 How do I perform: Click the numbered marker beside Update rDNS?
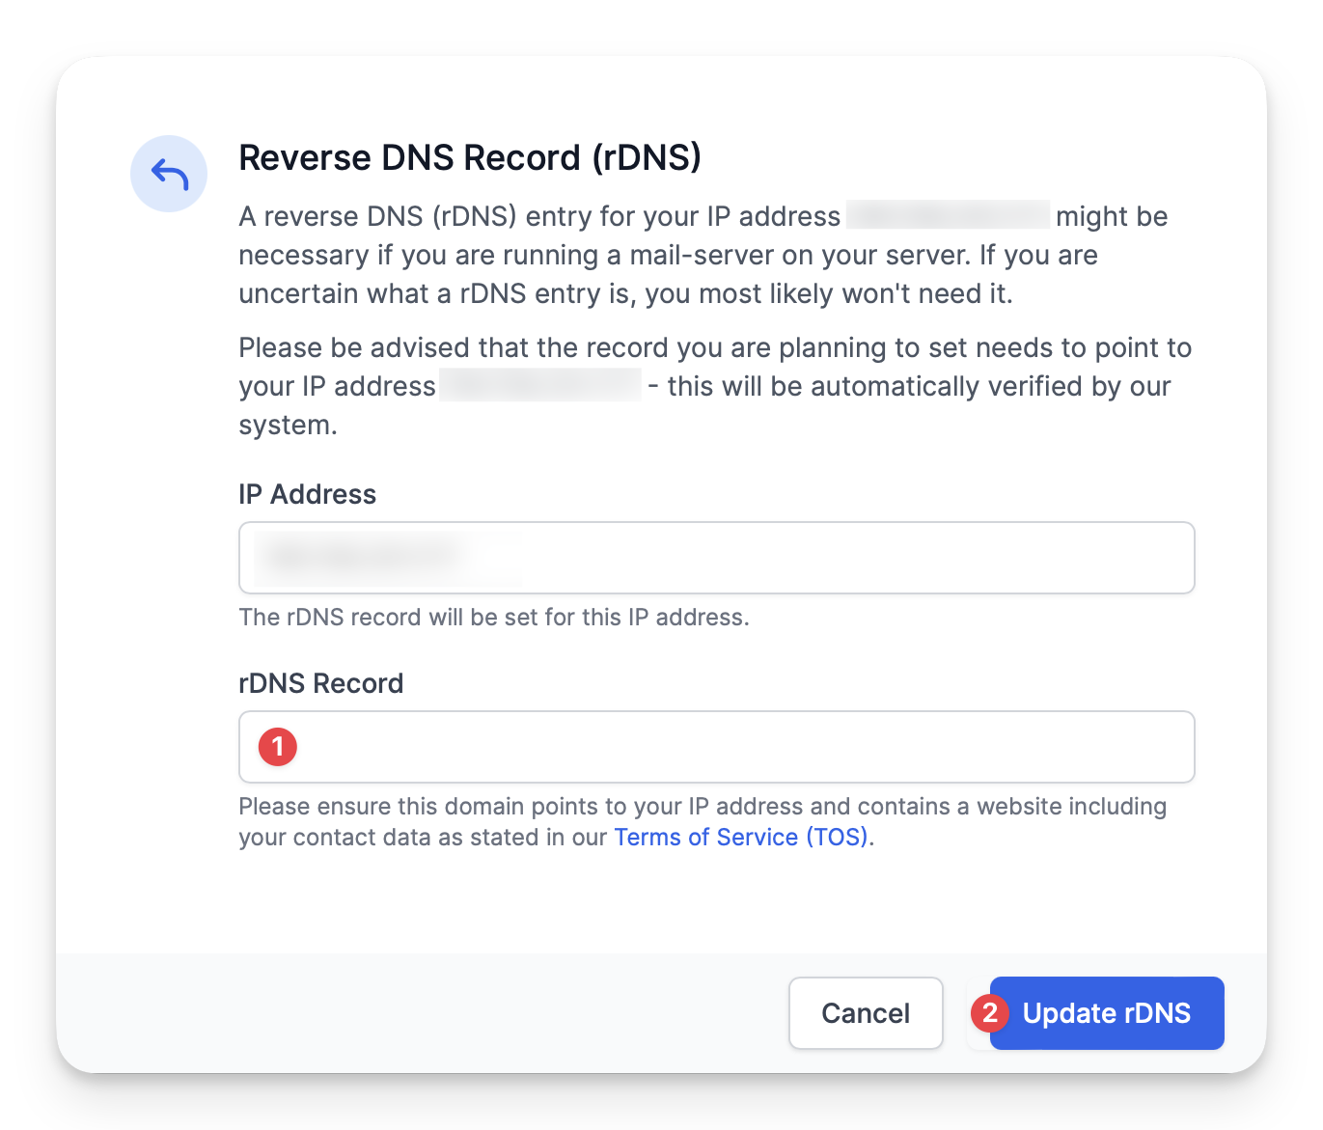click(x=989, y=1013)
